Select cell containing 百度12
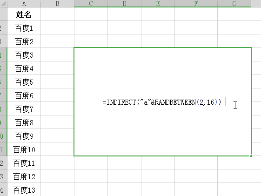261x196 pixels. click(x=24, y=176)
